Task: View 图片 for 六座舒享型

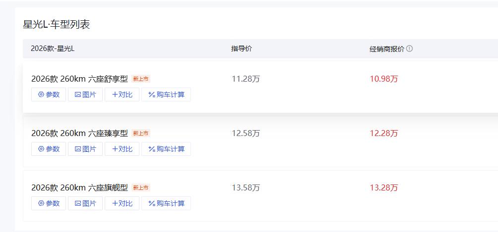Action: (x=85, y=94)
